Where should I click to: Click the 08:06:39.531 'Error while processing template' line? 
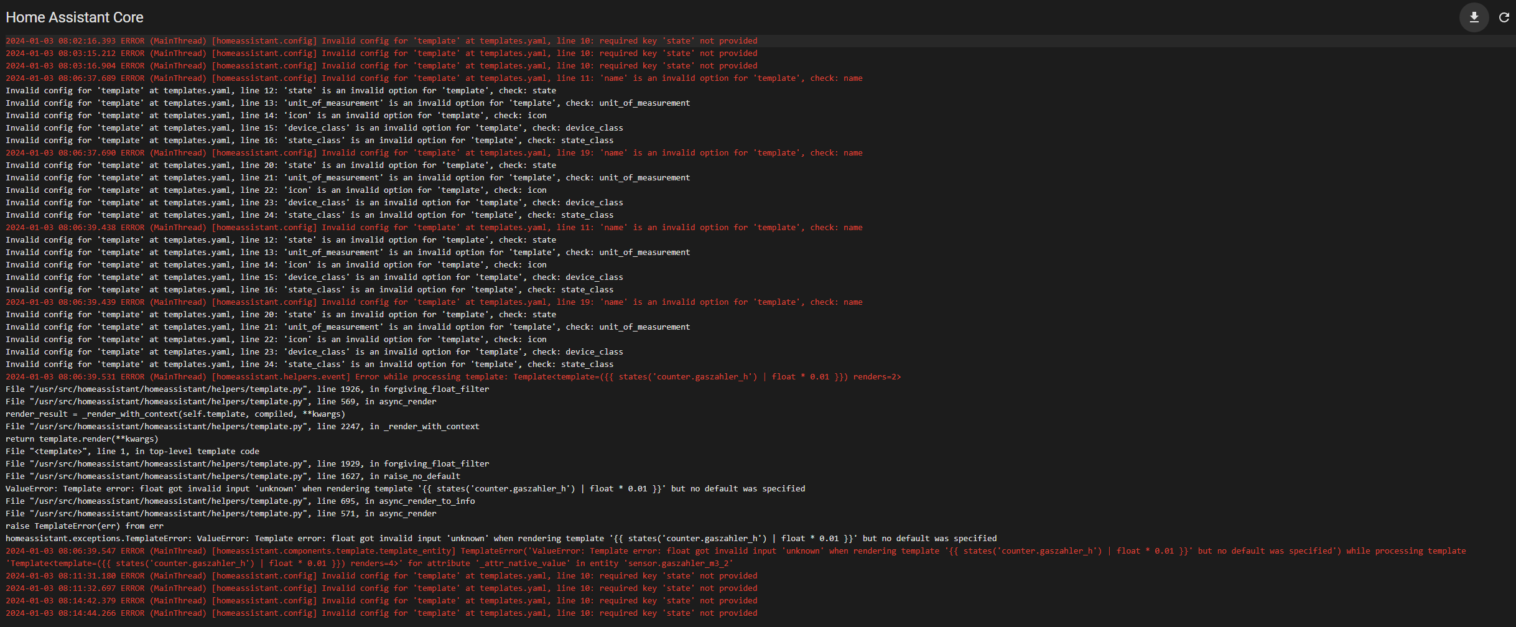pos(453,377)
